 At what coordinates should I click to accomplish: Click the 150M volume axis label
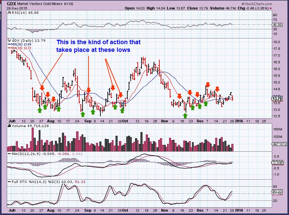[x=278, y=129]
